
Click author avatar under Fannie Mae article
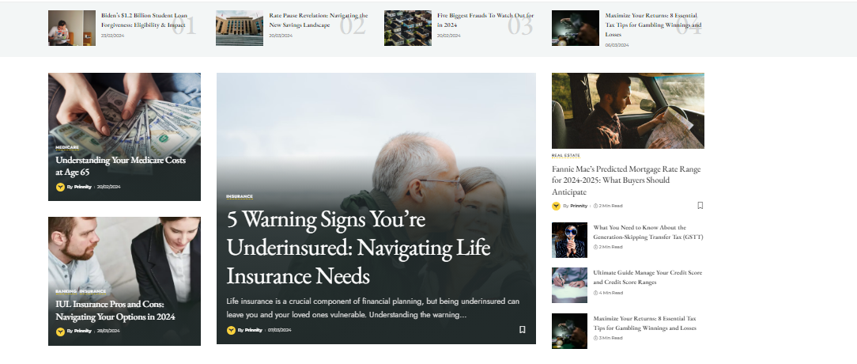556,207
